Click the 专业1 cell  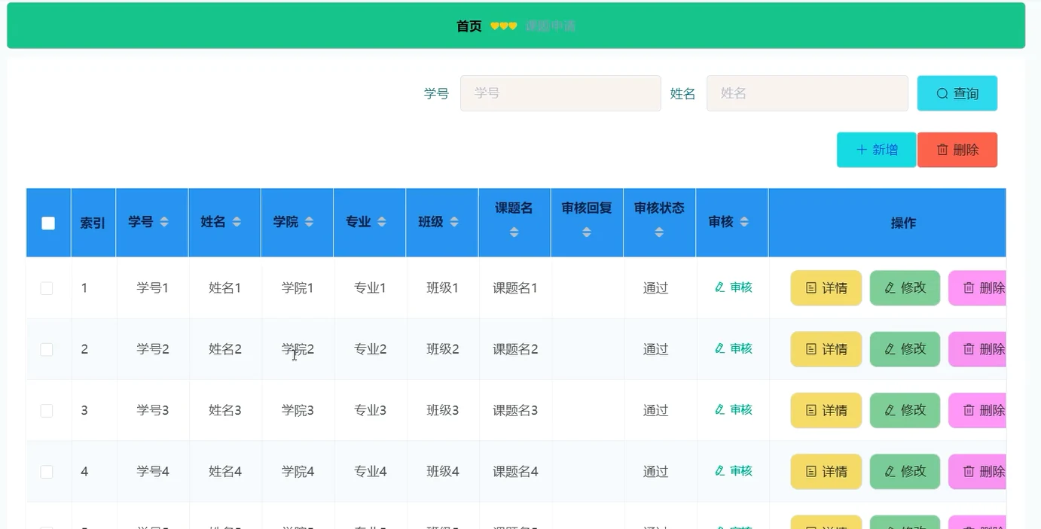pos(371,288)
